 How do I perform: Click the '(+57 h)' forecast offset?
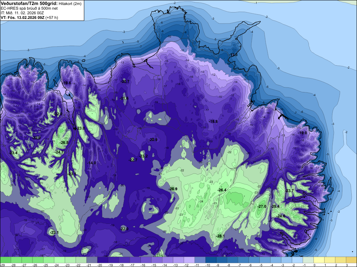coord(52,17)
